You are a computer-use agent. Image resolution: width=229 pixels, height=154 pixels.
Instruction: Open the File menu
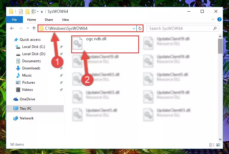pos(15,20)
